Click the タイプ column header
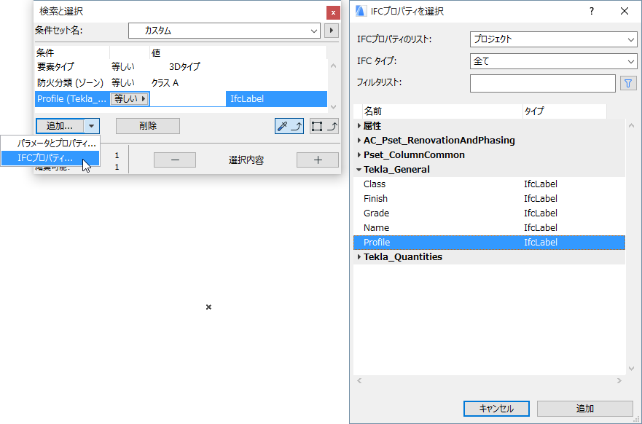This screenshot has width=642, height=424. coord(565,111)
